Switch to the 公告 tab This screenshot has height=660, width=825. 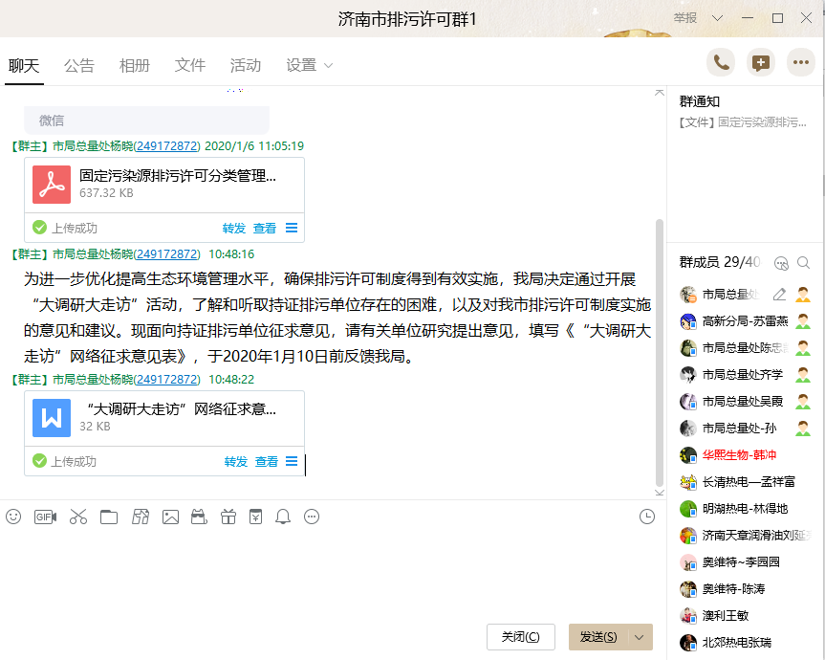(79, 65)
